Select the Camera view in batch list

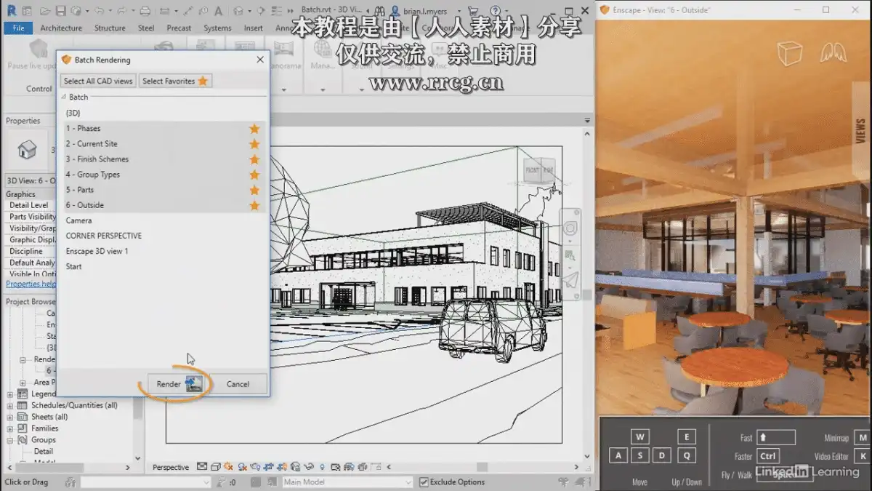[163, 220]
